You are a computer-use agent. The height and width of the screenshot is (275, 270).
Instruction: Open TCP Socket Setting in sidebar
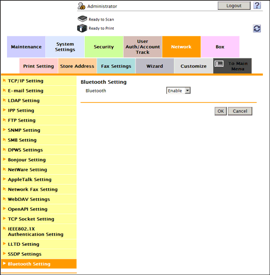[x=39, y=219]
